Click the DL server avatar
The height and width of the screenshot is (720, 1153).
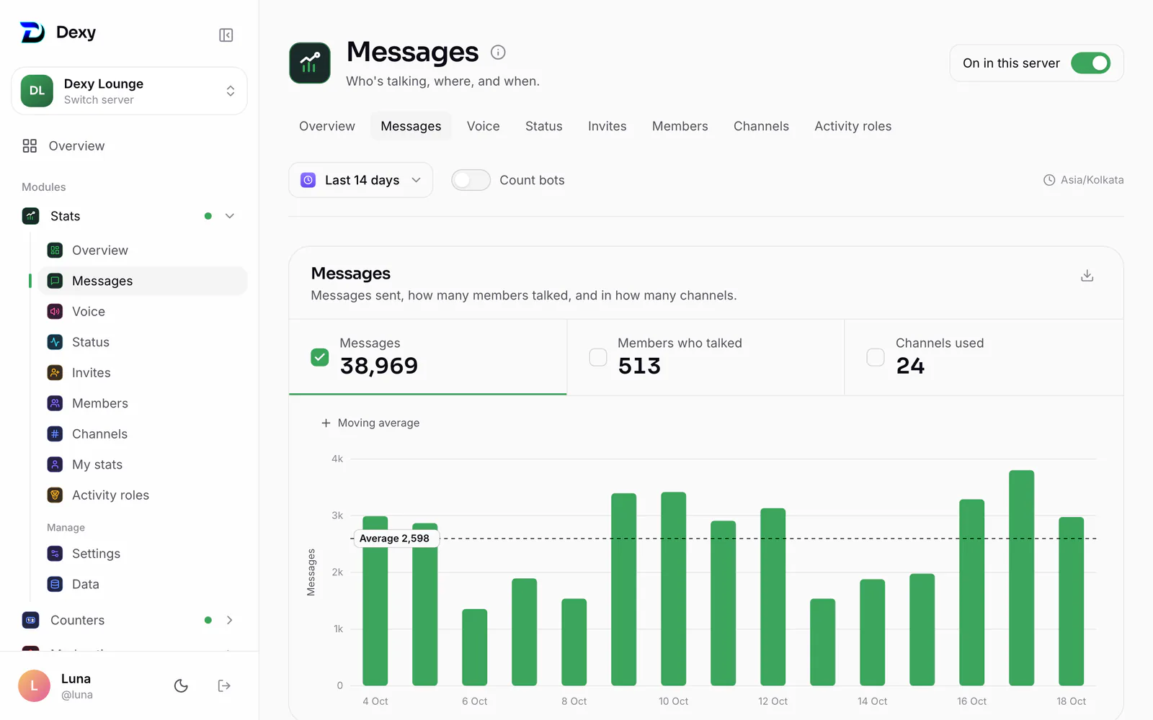37,91
